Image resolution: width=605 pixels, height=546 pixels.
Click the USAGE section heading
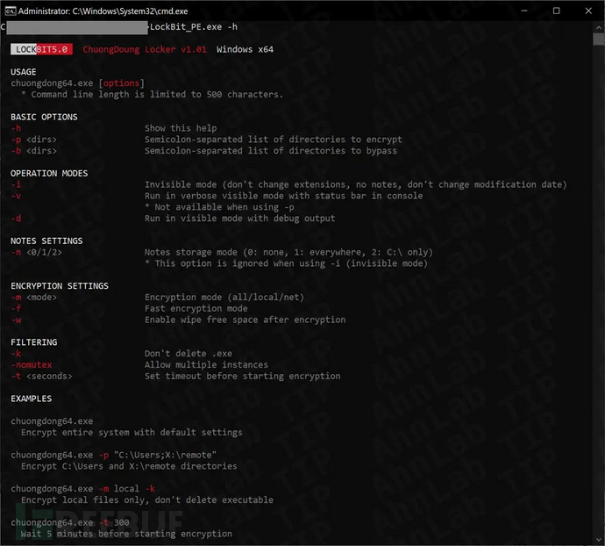(x=24, y=72)
